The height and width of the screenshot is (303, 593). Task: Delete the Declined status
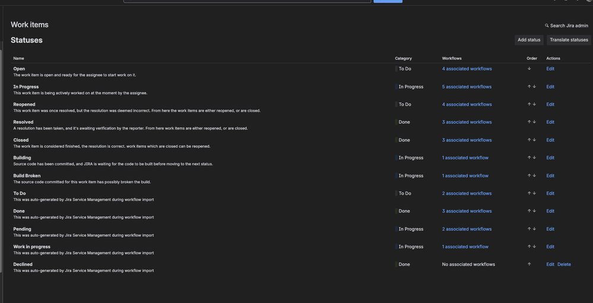tap(564, 264)
